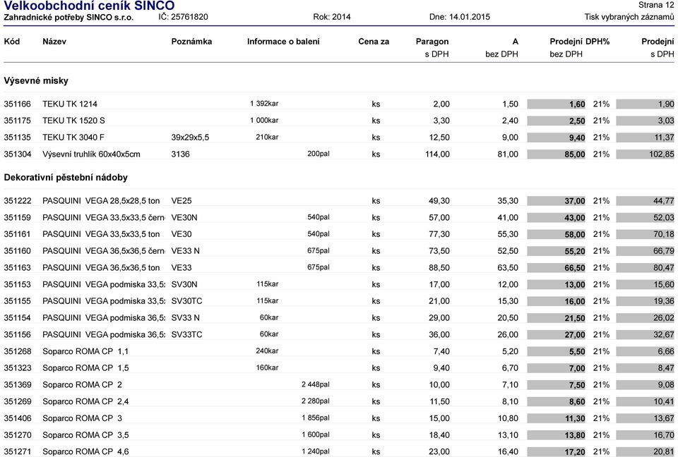Select the 'TEKU TK 1520 S' name
The height and width of the screenshot is (457, 678).
[73, 121]
